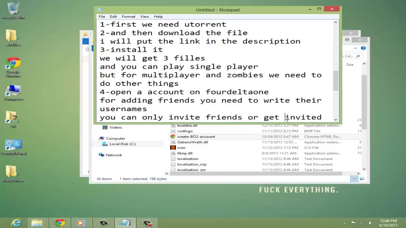The width and height of the screenshot is (406, 228).
Task: Place cursor in '1-first we need utorrent' line
Action: click(163, 24)
